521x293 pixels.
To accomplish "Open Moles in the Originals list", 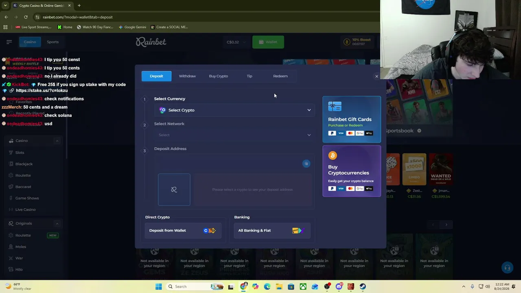I will [x=21, y=247].
